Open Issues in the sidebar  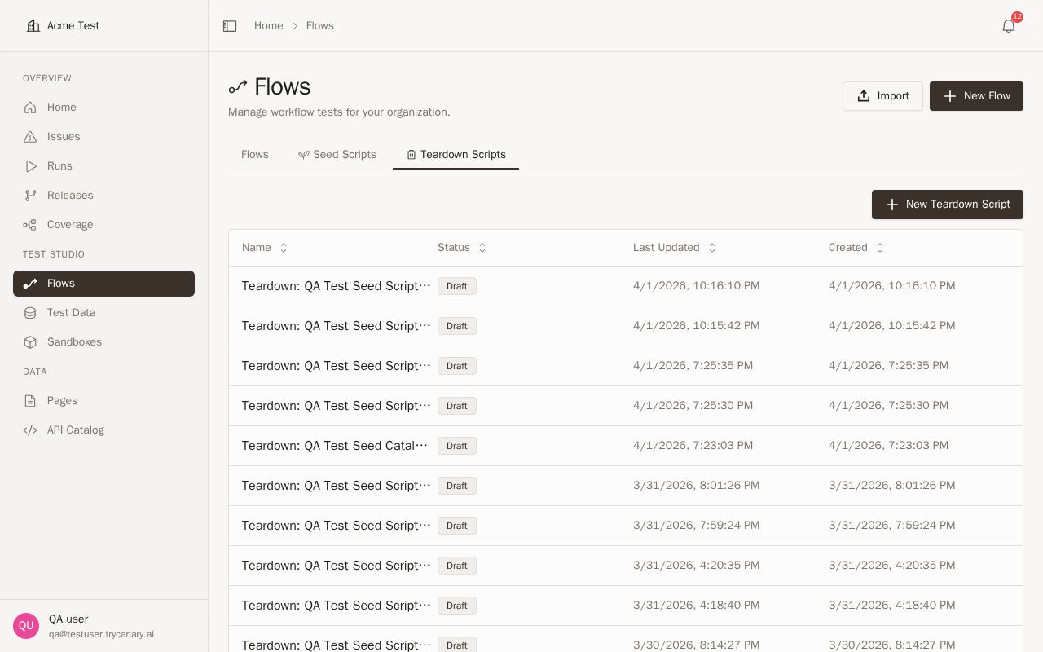(x=103, y=137)
